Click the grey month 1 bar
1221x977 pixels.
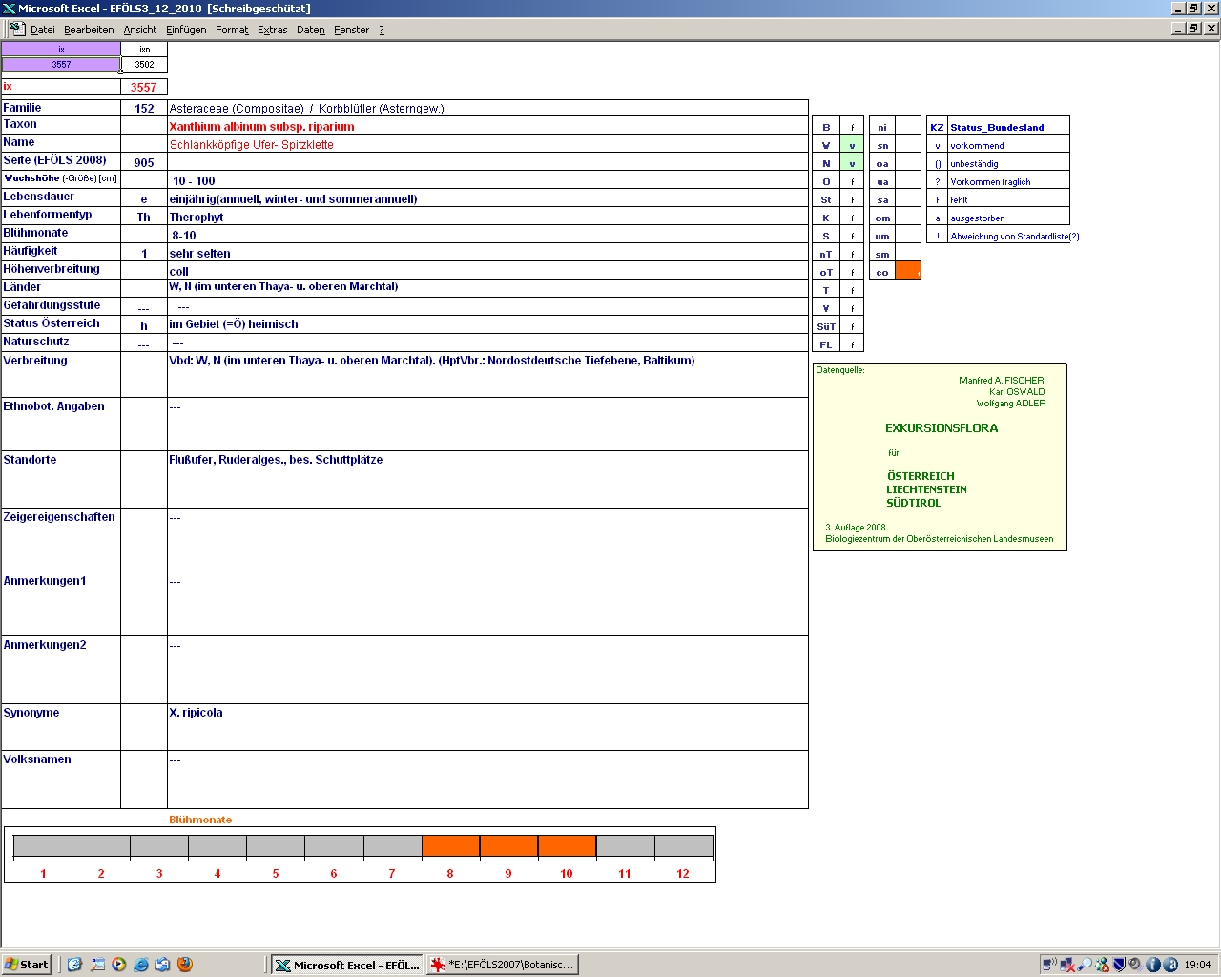[43, 846]
